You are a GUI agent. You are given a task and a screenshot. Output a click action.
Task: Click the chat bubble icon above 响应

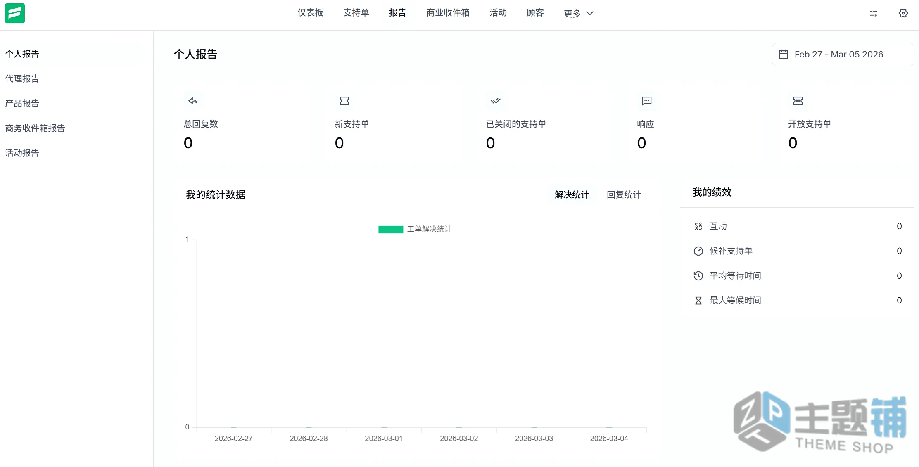coord(647,101)
